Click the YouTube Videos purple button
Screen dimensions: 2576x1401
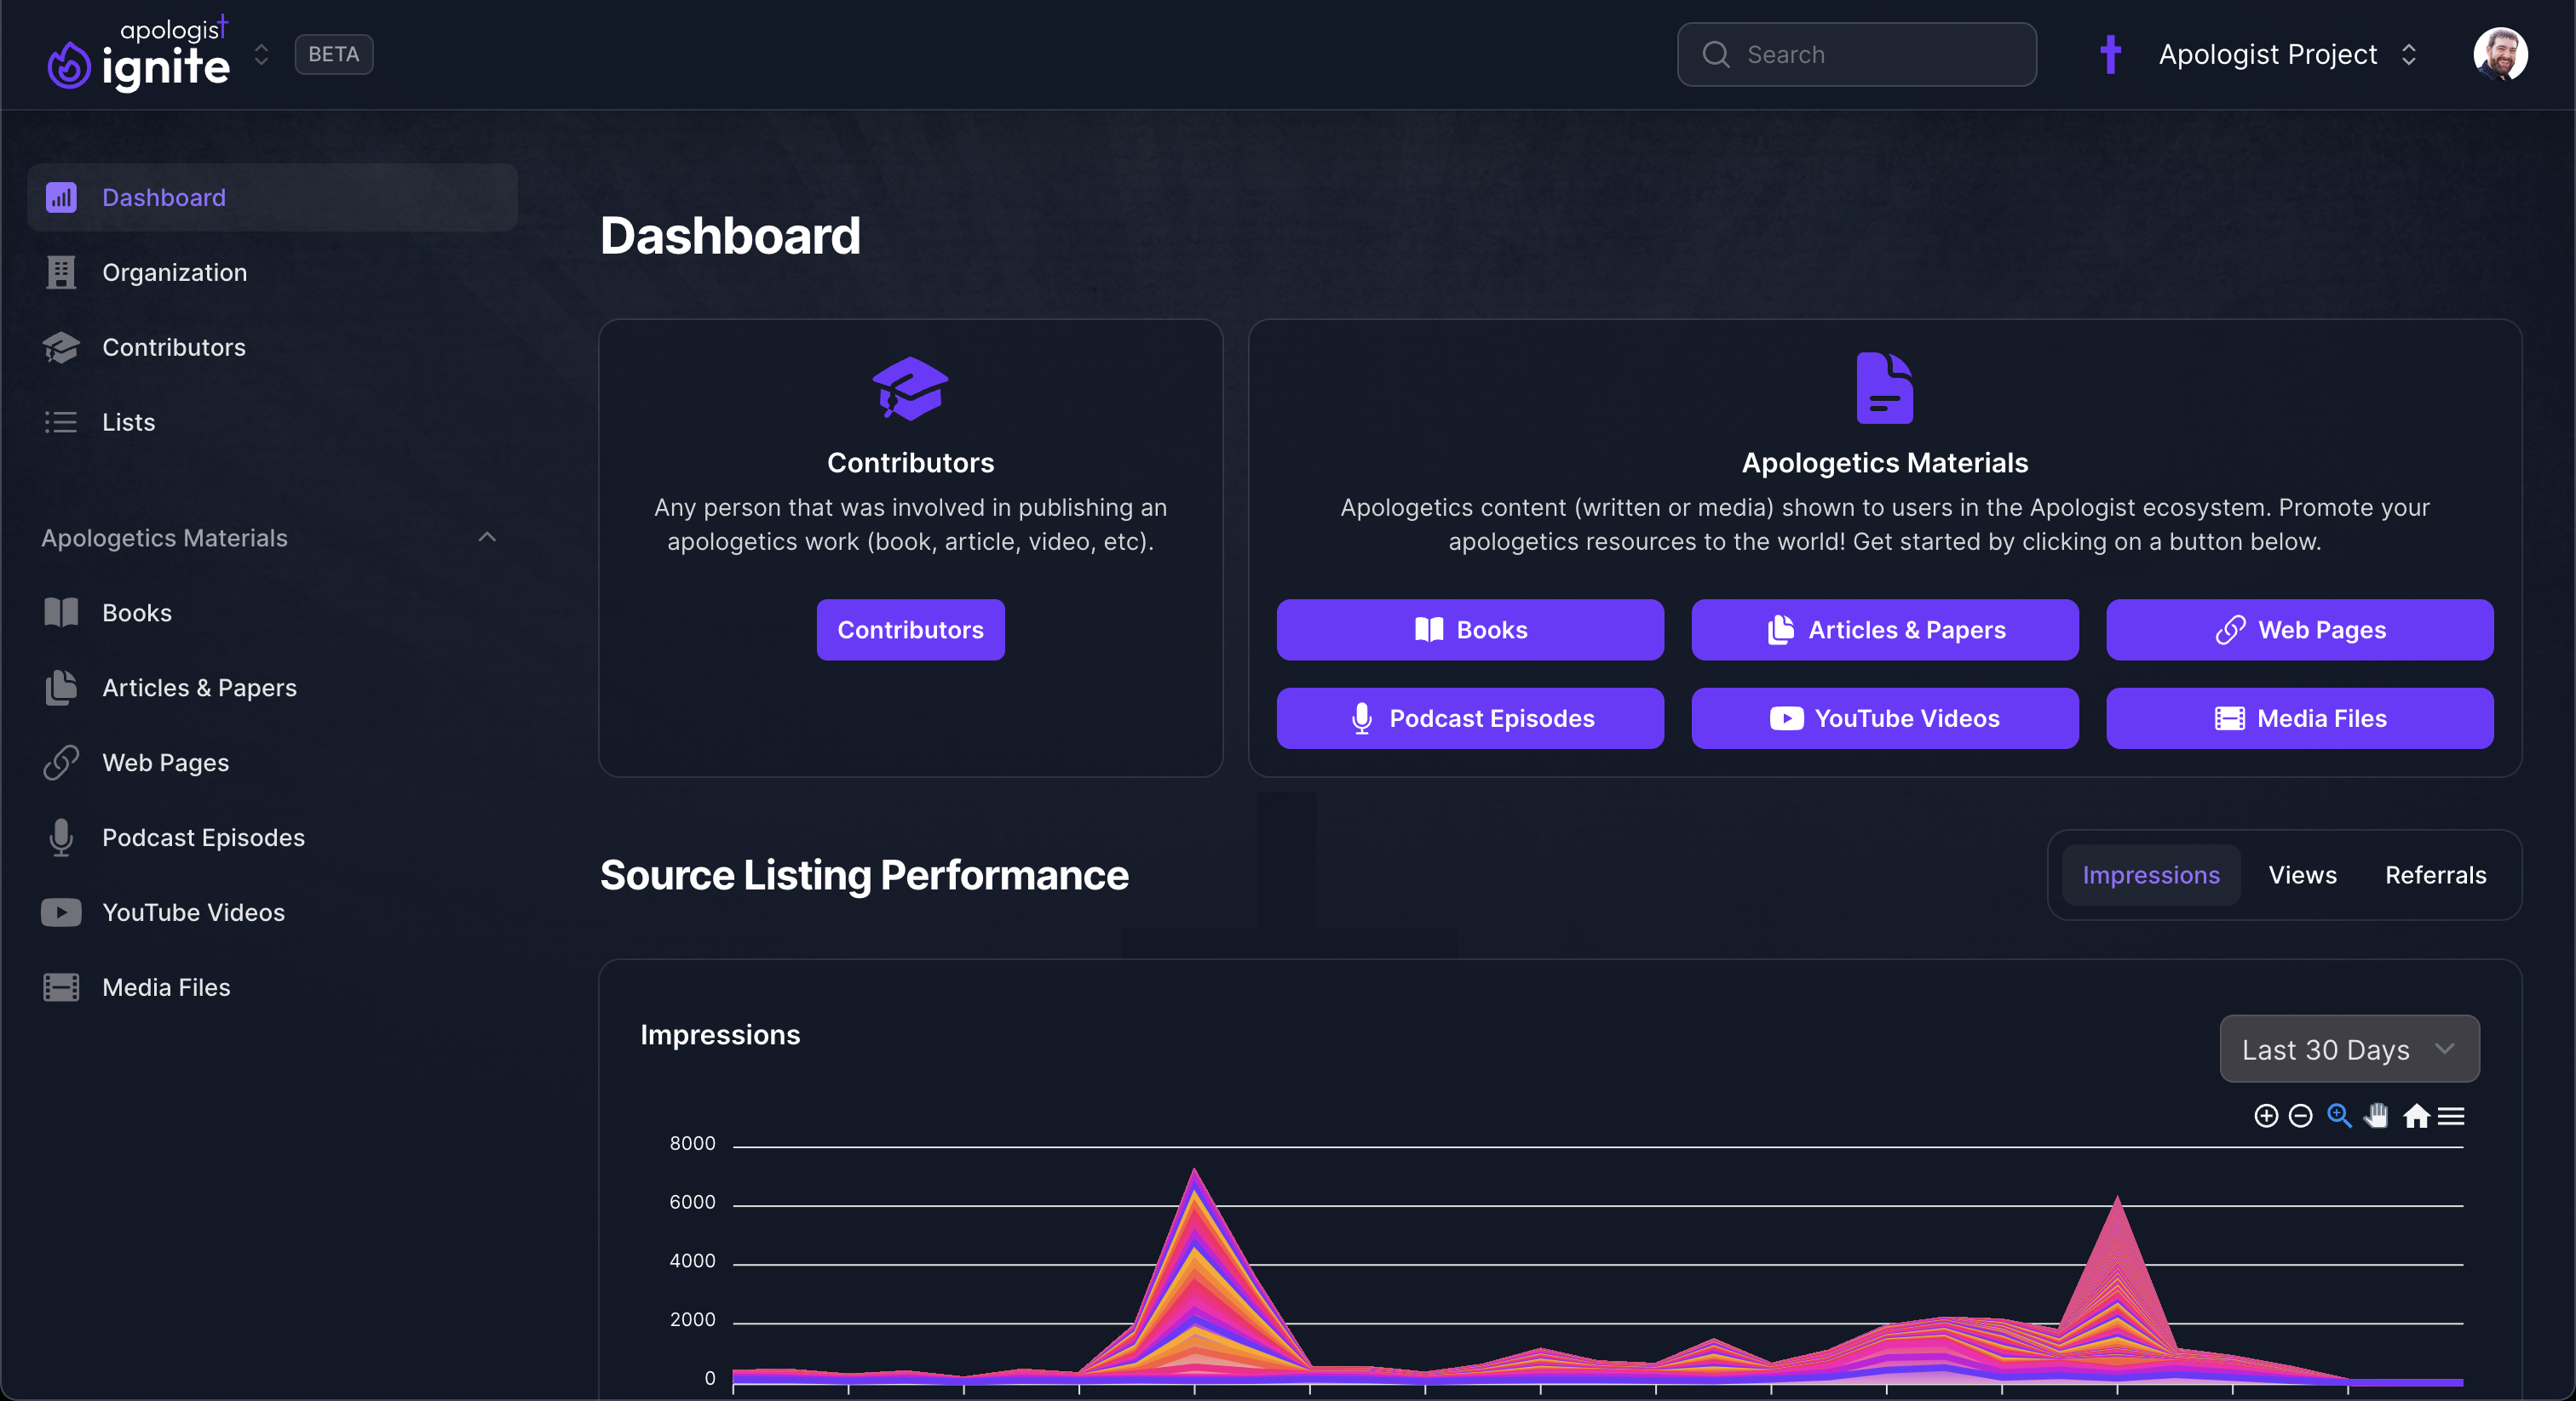[x=1884, y=718]
